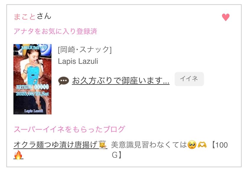Open the お久方ぶりで御座います message link

(x=121, y=81)
